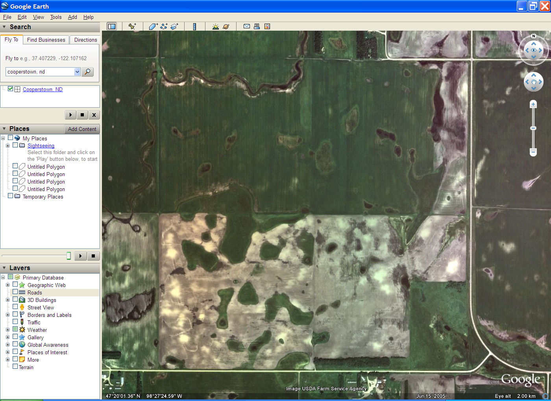Toggle the Weather layer checkbox
The width and height of the screenshot is (551, 401).
pos(15,329)
